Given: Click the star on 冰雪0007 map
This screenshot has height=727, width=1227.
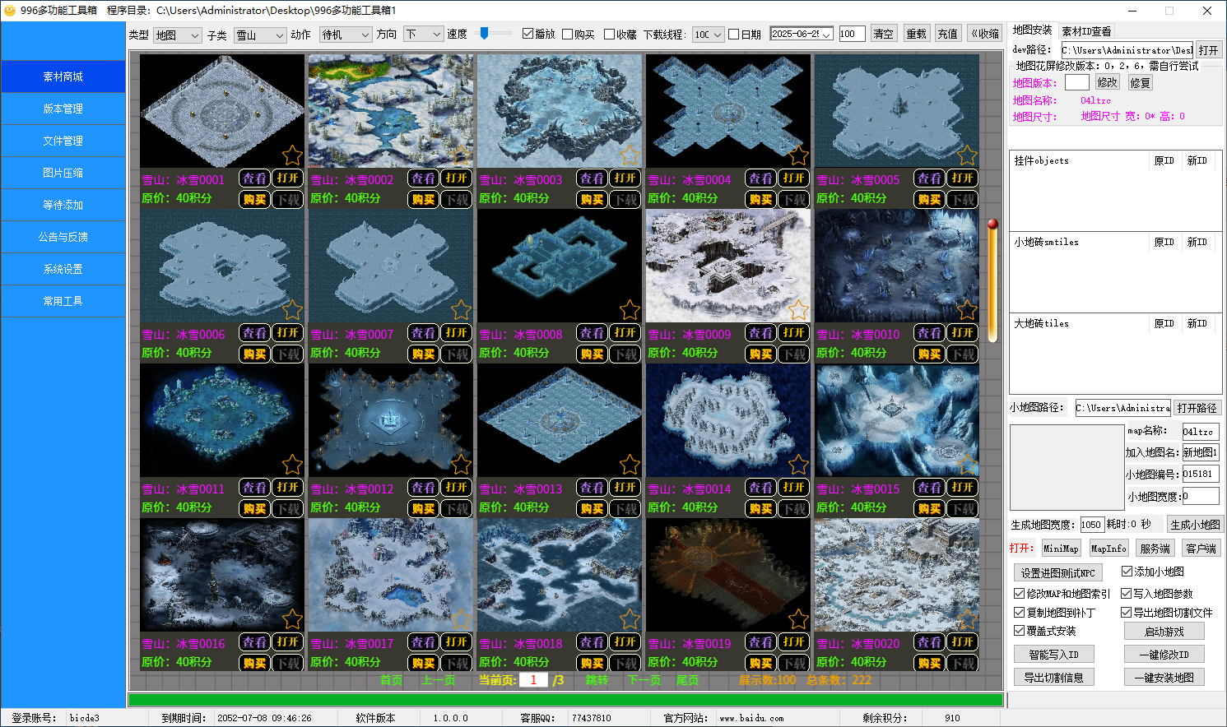Looking at the screenshot, I should 461,309.
